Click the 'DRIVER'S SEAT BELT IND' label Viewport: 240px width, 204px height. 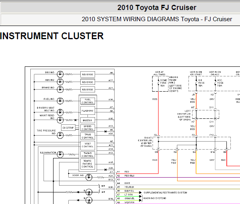46,109
